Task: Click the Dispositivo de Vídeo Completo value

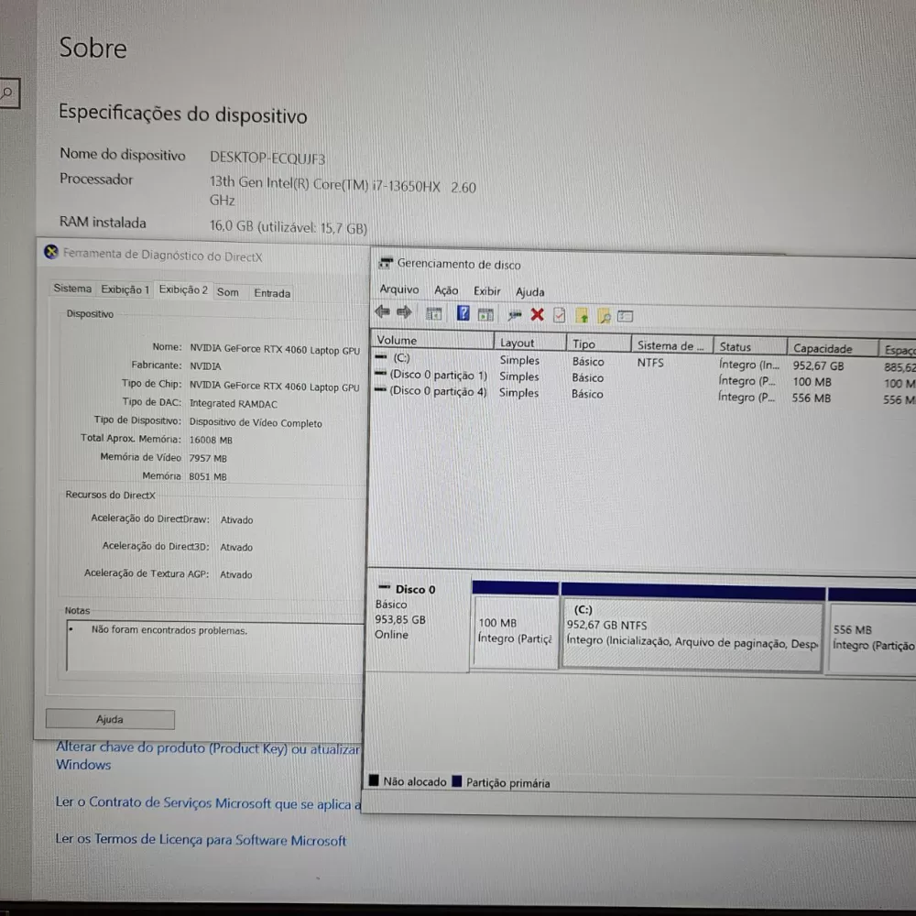Action: tap(256, 423)
